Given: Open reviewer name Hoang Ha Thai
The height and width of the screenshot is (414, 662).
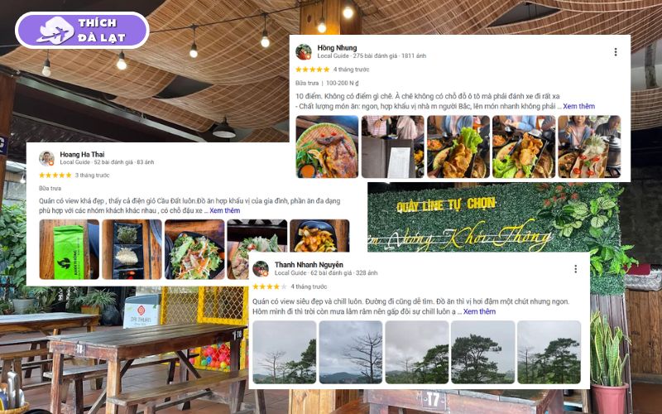Looking at the screenshot, I should click(82, 154).
